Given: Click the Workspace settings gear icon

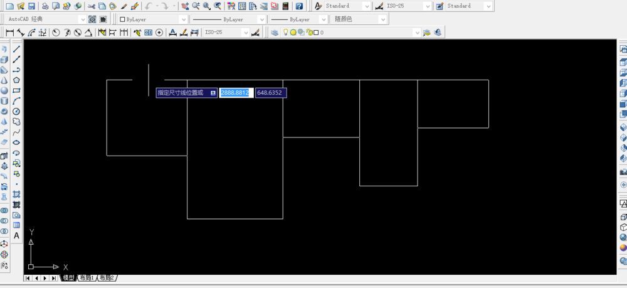Looking at the screenshot, I should 92,19.
